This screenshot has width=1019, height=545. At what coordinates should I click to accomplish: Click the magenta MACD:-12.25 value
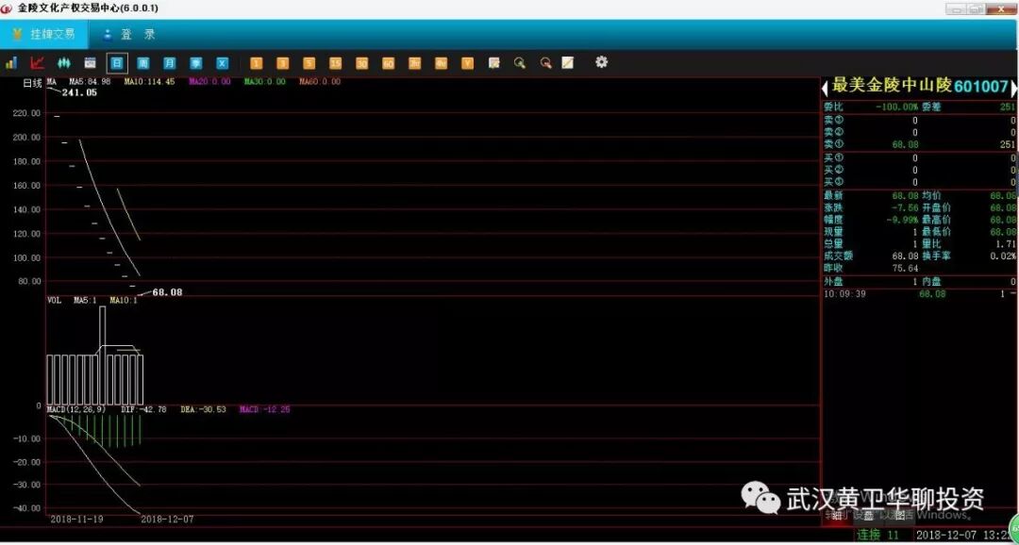pos(264,410)
